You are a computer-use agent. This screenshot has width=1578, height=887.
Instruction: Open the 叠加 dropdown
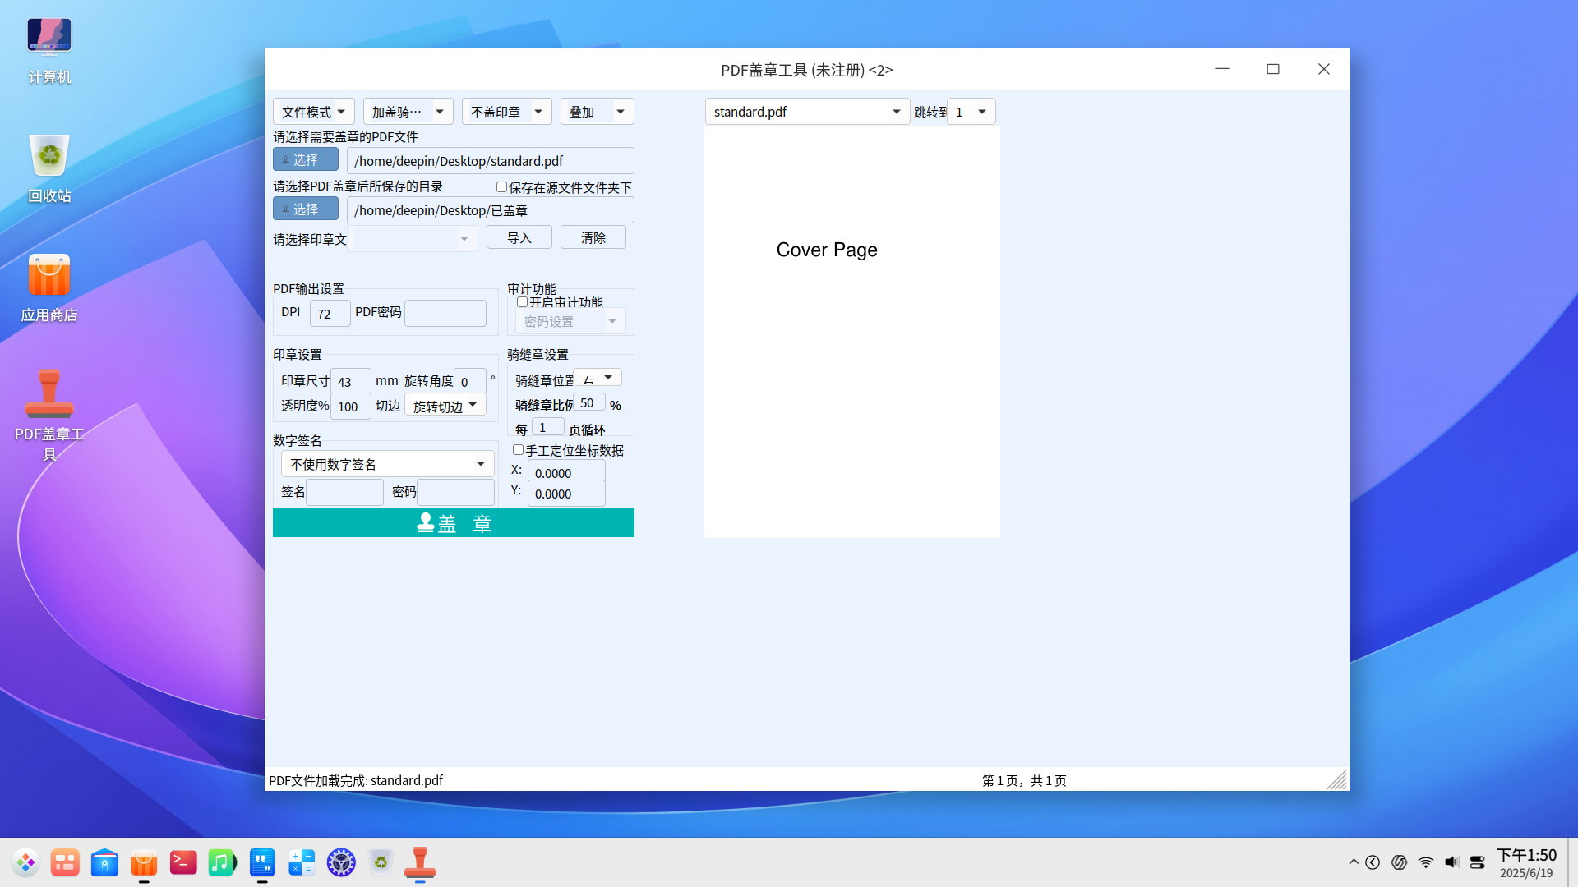click(598, 112)
